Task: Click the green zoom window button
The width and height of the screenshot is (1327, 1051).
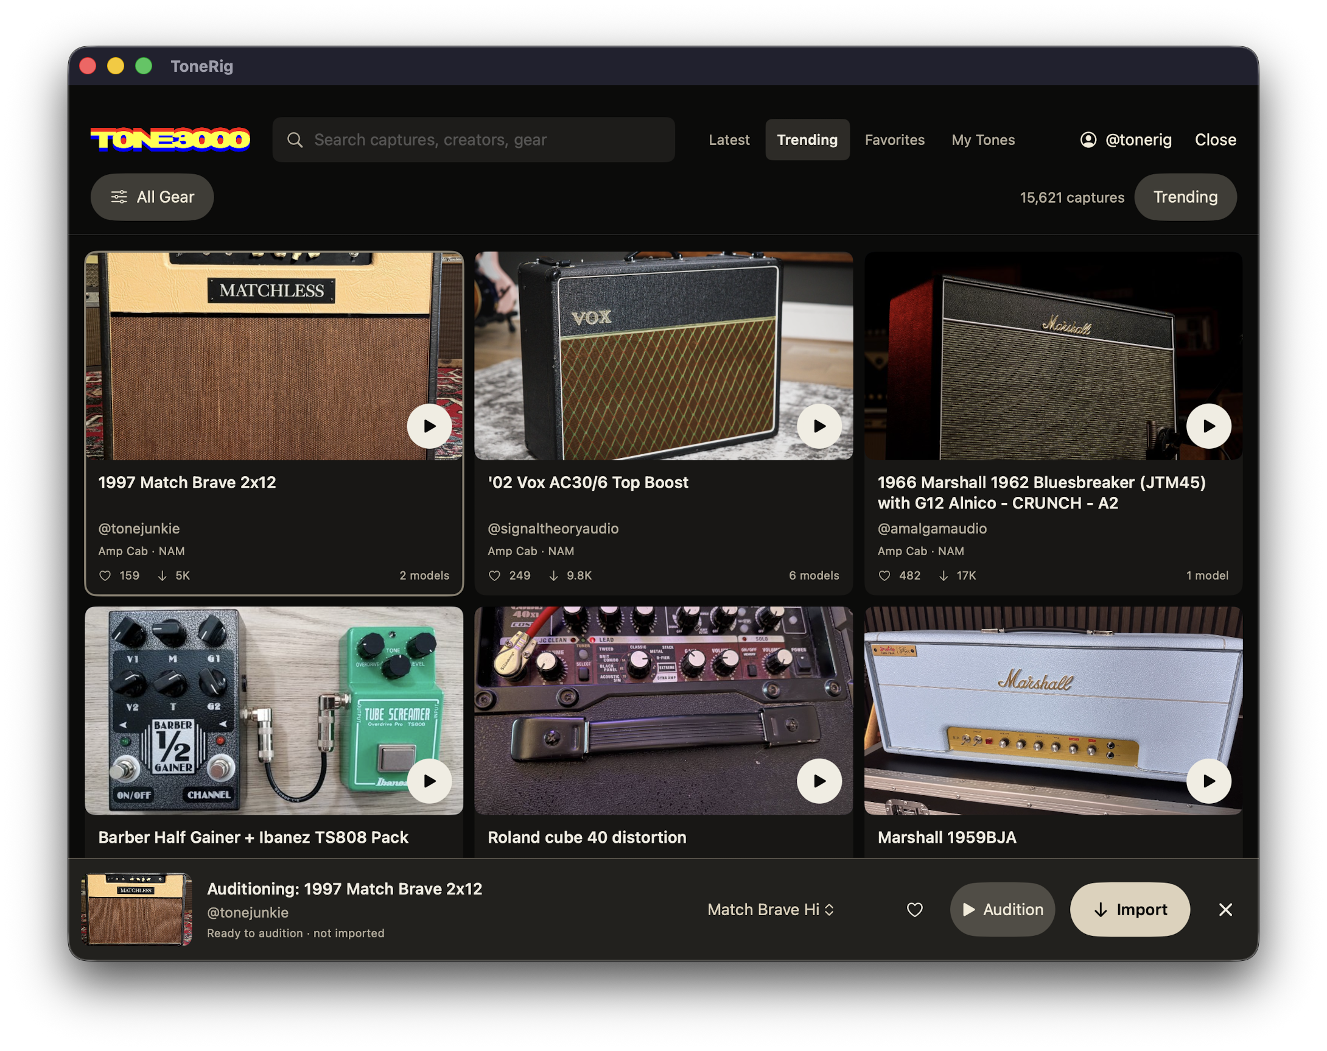Action: [143, 66]
